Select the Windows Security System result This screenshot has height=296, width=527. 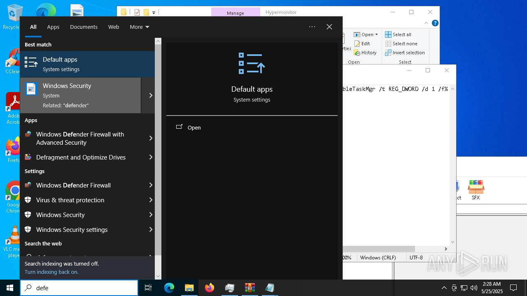pos(80,95)
